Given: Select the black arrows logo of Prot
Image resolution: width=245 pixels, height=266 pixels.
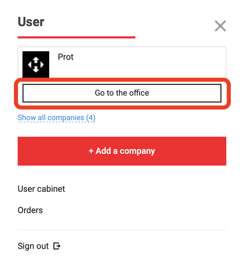Looking at the screenshot, I should click(x=36, y=64).
